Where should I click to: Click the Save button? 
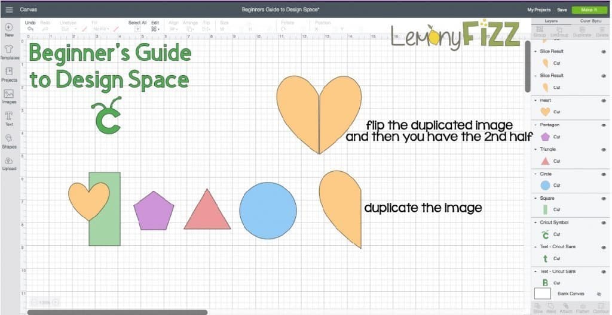pos(562,10)
